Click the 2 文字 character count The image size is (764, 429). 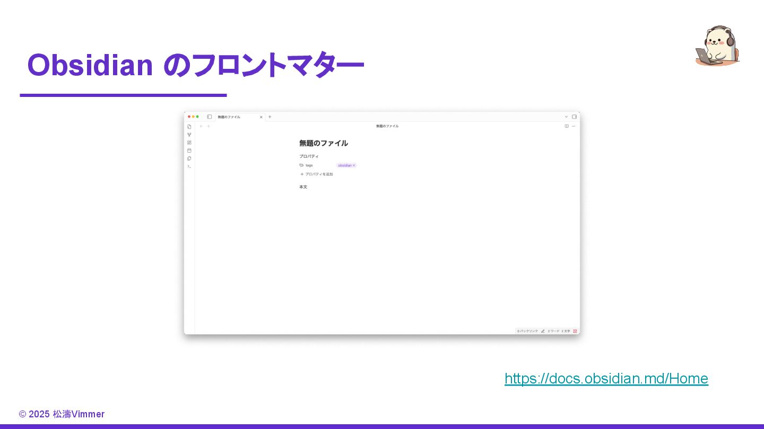click(566, 331)
